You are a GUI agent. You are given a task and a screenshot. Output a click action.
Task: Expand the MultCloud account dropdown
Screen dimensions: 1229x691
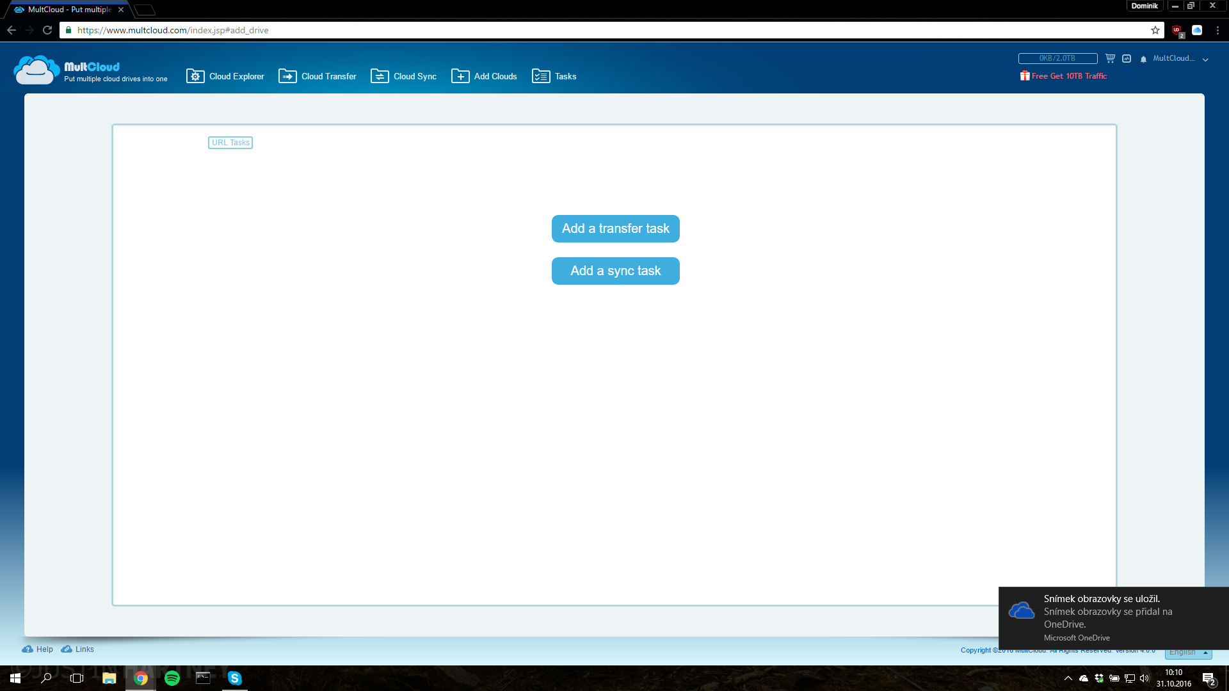click(x=1205, y=59)
